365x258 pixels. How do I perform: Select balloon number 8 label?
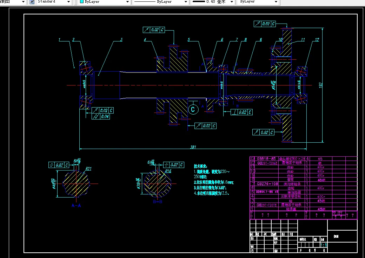click(246, 40)
